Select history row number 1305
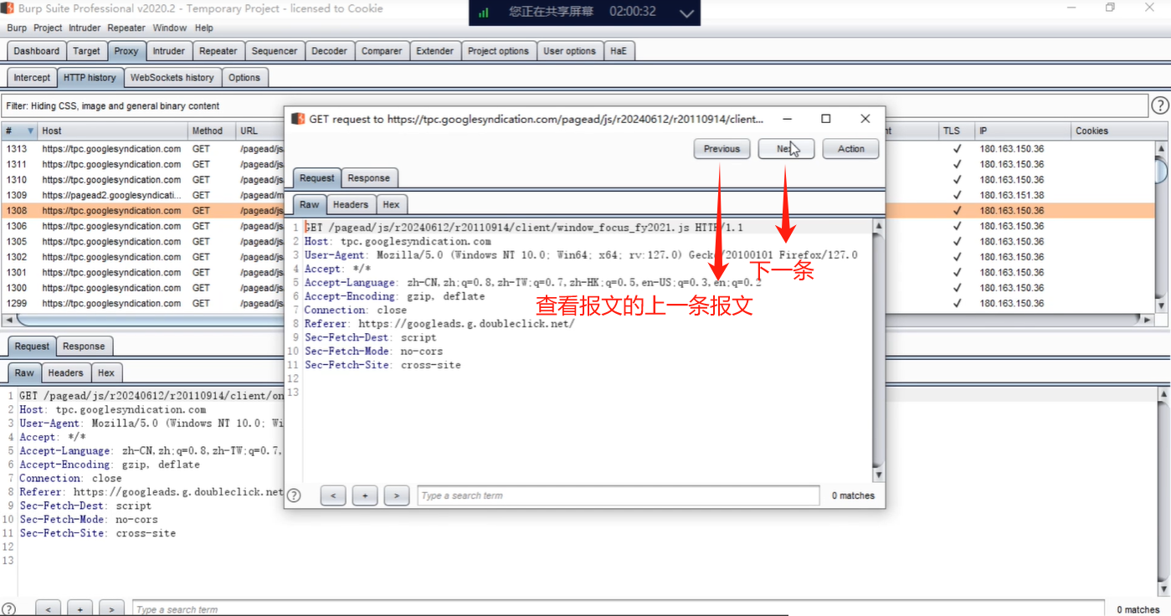The width and height of the screenshot is (1171, 616). coord(578,241)
